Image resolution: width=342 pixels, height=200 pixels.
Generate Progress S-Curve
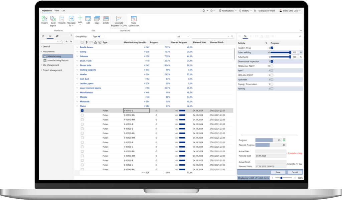click(119, 21)
